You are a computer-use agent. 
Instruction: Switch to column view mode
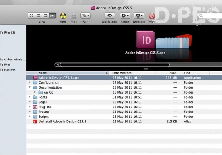[x=45, y=16]
